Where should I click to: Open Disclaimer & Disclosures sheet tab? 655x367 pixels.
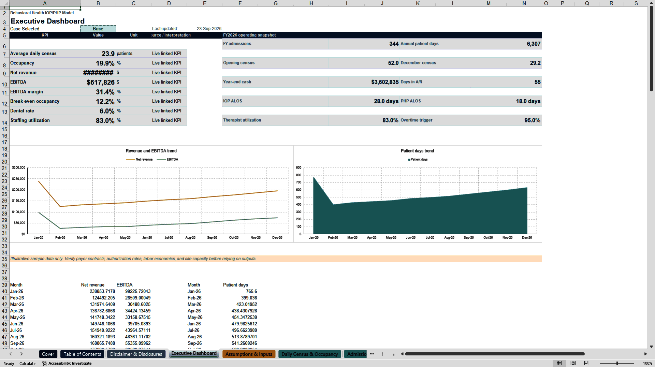click(136, 354)
